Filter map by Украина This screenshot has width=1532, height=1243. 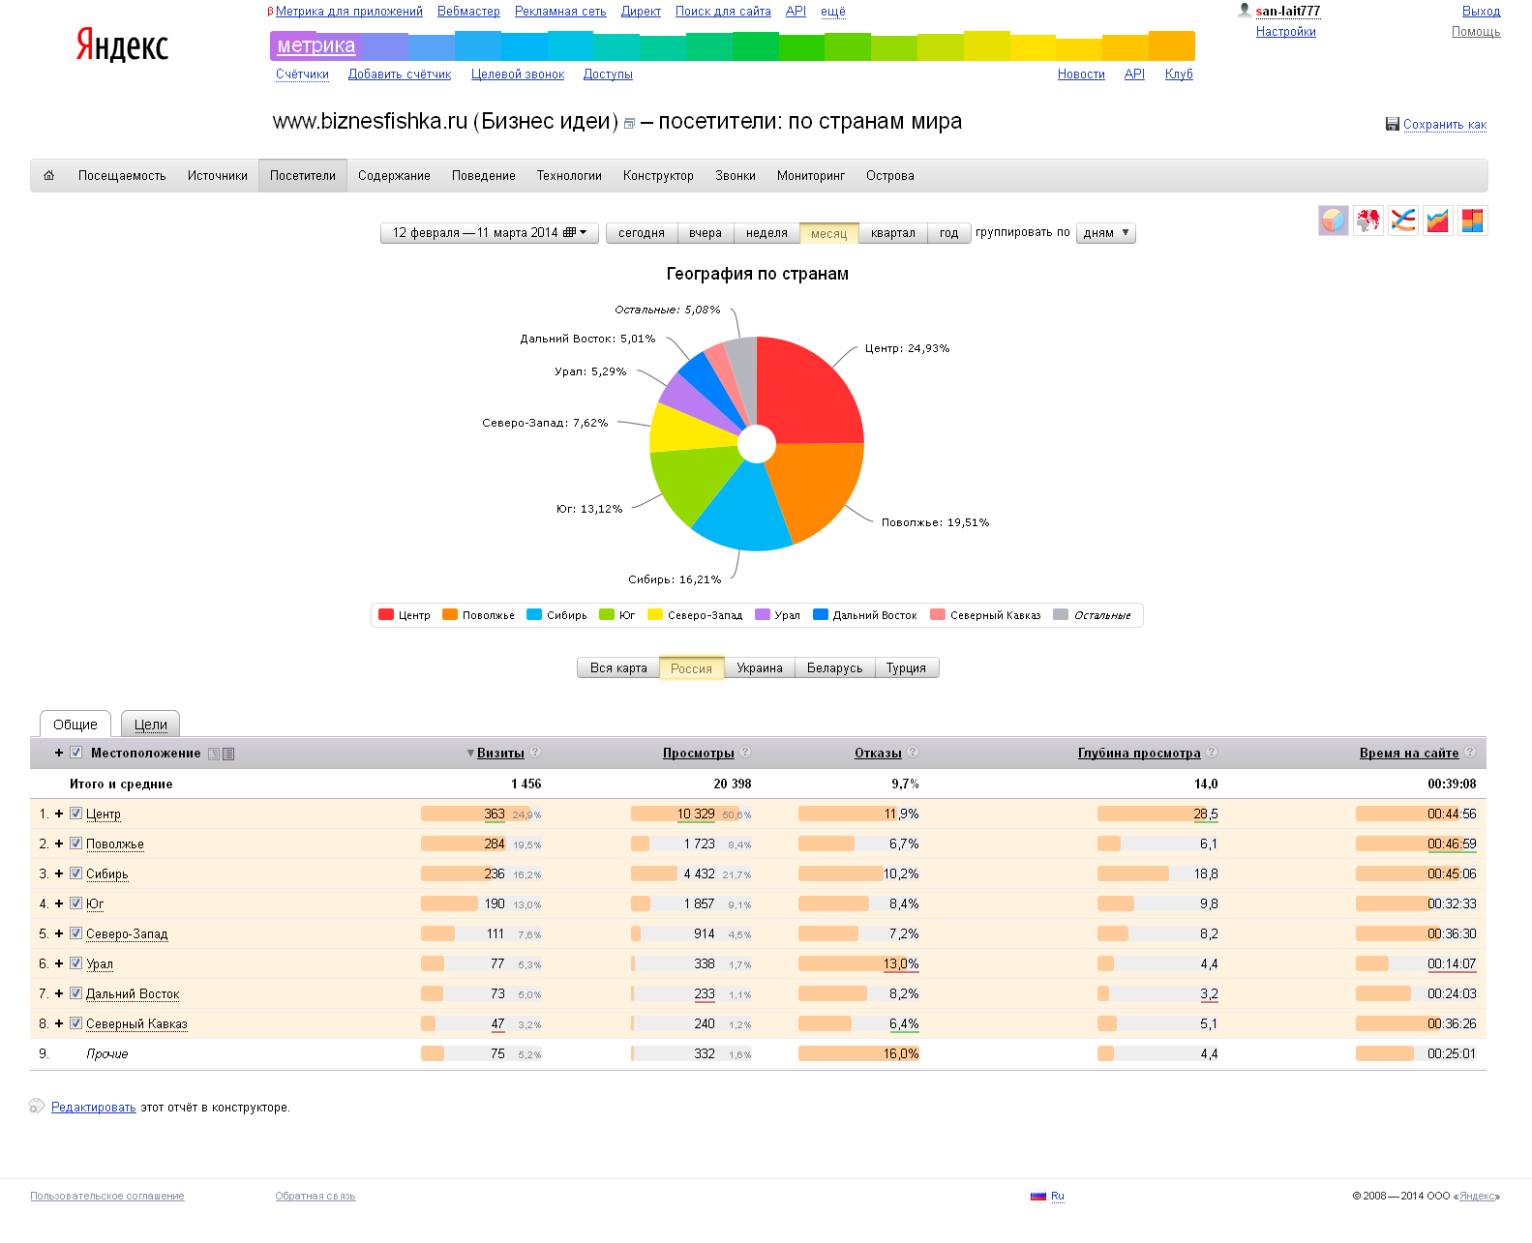[x=760, y=667]
